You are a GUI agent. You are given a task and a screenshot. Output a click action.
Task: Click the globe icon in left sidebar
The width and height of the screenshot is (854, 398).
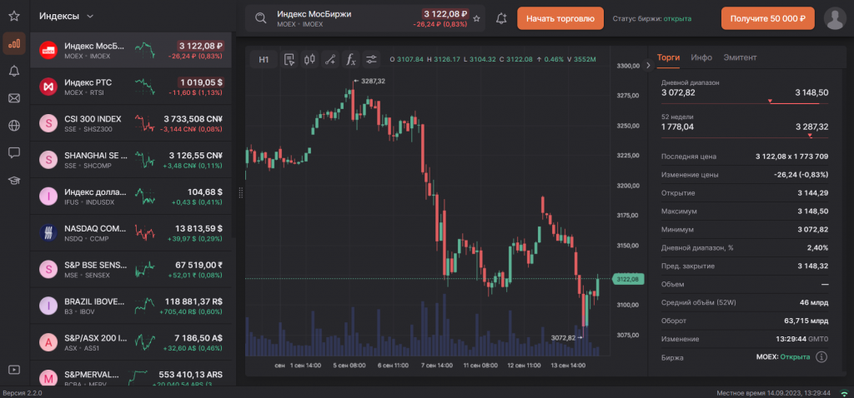pyautogui.click(x=14, y=126)
